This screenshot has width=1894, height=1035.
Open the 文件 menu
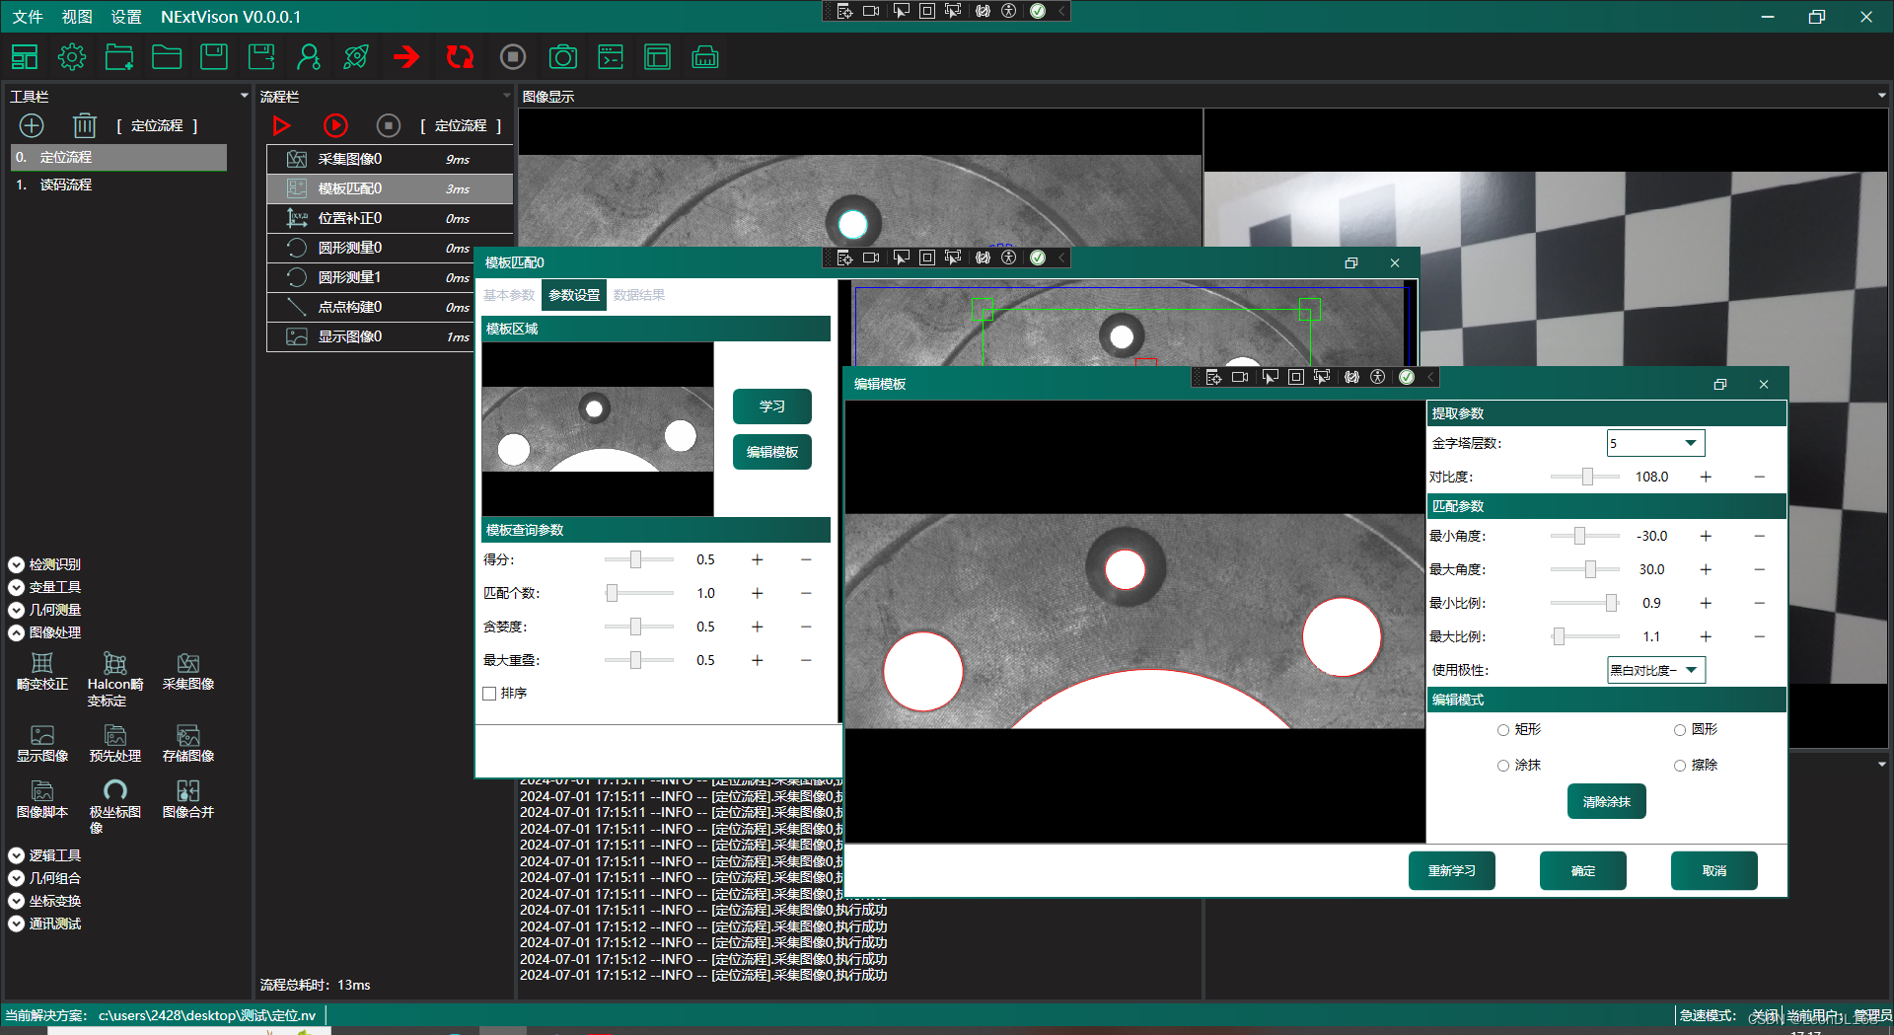coord(28,17)
